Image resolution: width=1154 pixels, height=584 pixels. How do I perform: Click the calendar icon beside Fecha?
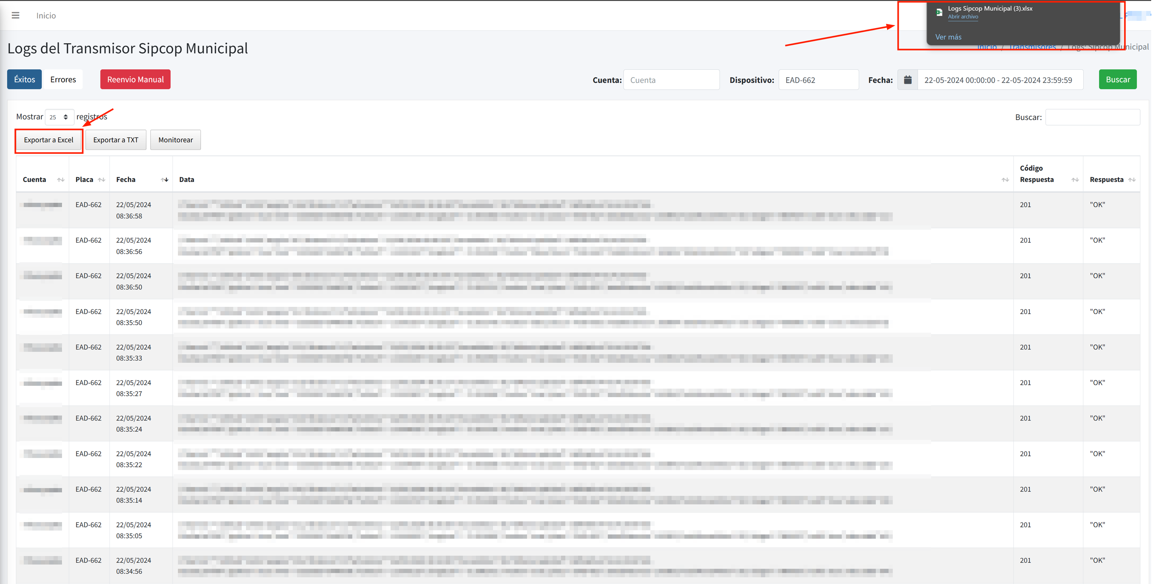pos(908,80)
